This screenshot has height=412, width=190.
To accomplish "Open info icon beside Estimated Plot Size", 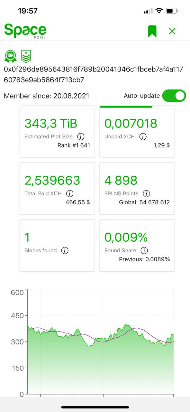I will (x=81, y=136).
